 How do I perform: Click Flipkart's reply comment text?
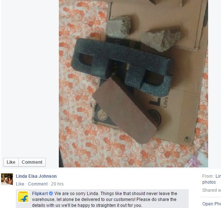tap(104, 200)
